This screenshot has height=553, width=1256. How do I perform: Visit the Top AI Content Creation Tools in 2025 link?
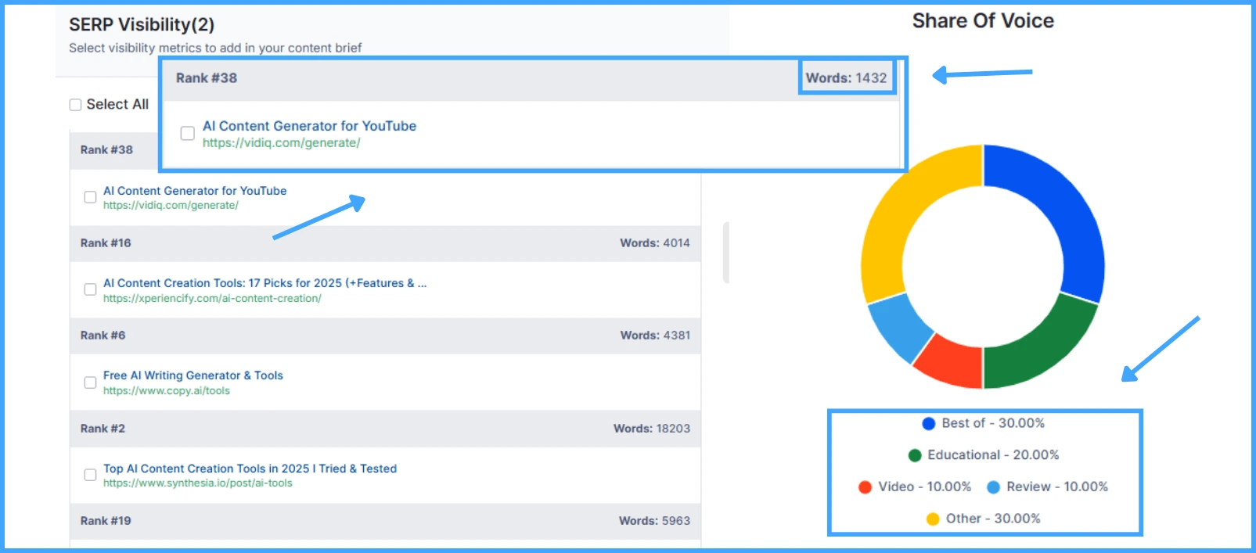tap(250, 469)
